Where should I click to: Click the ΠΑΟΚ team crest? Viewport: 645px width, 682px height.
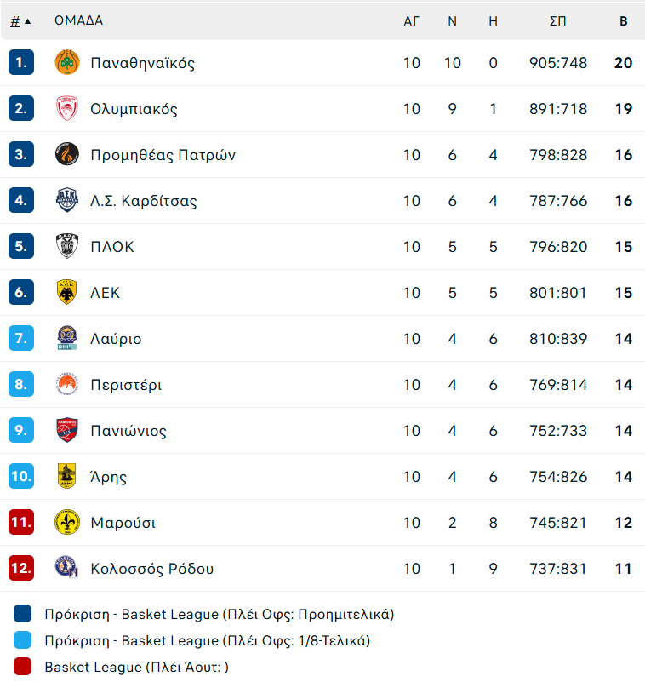67,247
